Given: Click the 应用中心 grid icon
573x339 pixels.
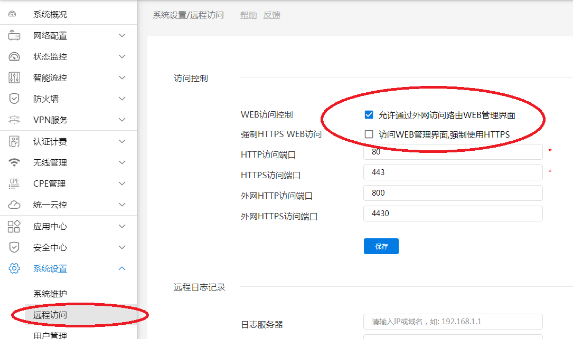Looking at the screenshot, I should pos(14,227).
